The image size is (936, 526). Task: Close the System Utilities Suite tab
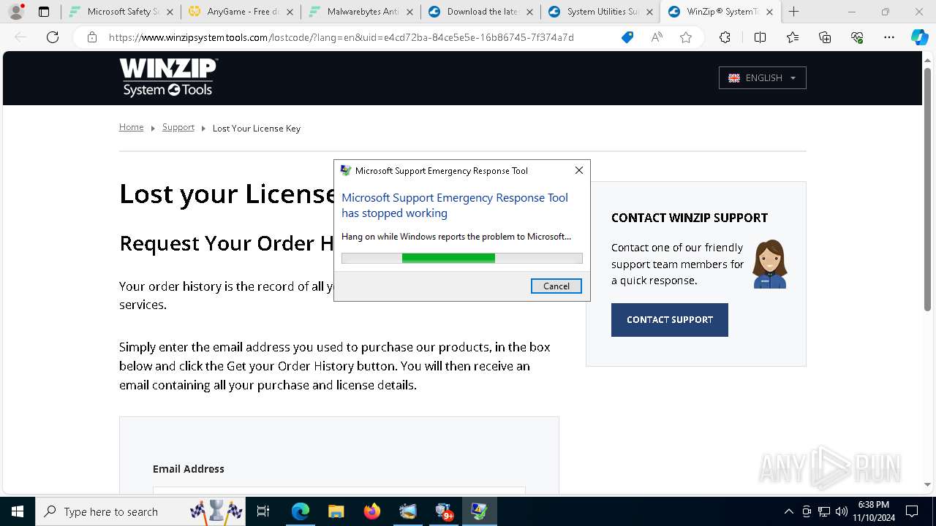point(649,12)
